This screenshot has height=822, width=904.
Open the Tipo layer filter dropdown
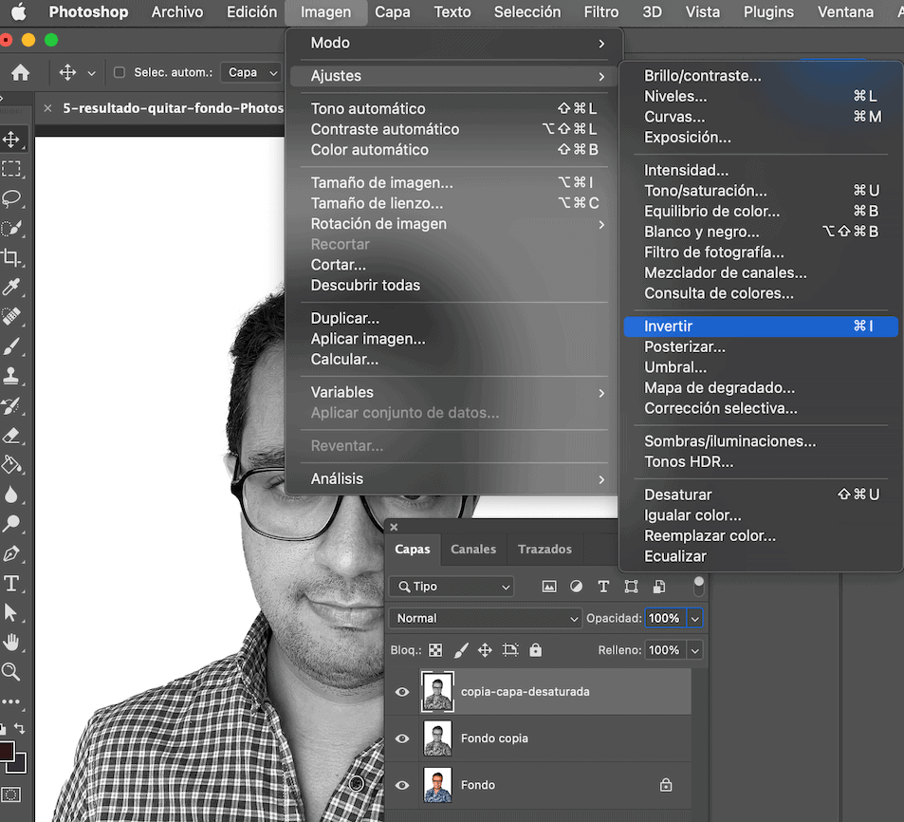click(452, 587)
